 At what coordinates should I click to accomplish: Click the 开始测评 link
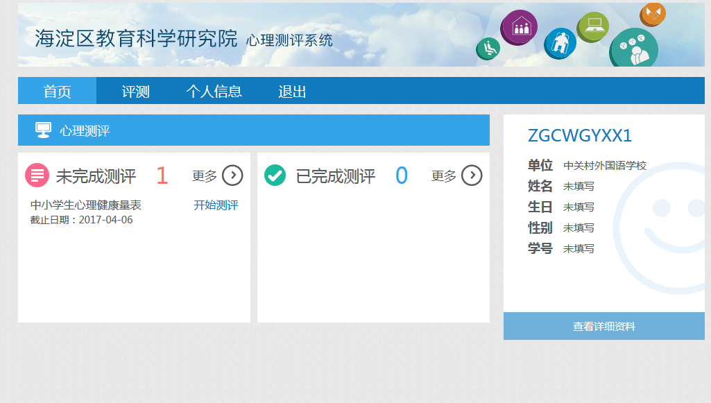coord(216,205)
